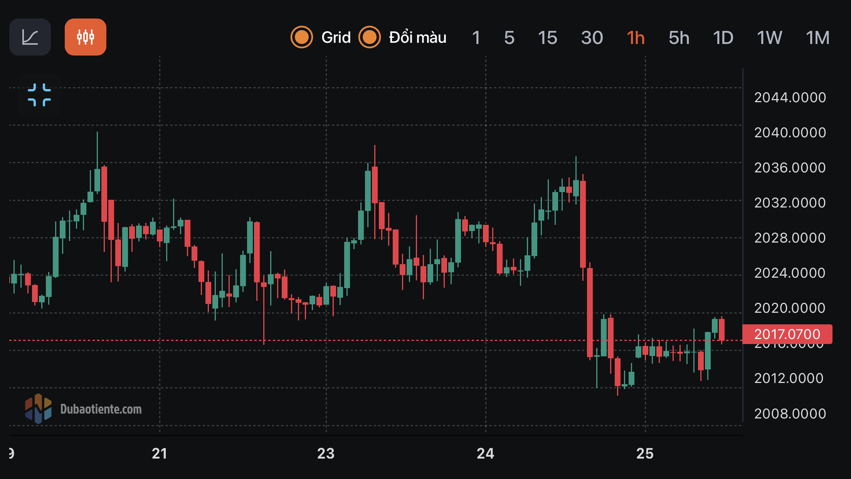Click the 2028.0000 price axis label
The image size is (851, 479).
pos(790,238)
